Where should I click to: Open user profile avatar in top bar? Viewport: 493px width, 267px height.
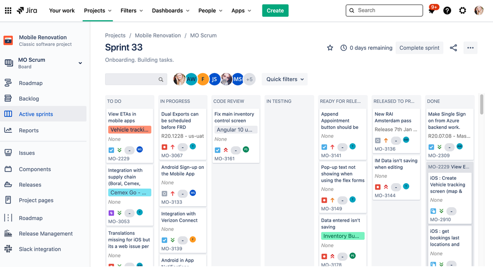click(x=479, y=11)
